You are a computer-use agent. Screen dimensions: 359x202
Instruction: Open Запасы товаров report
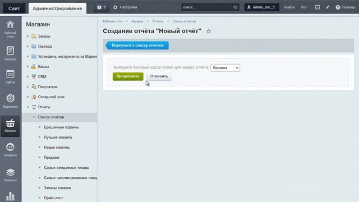57,187
